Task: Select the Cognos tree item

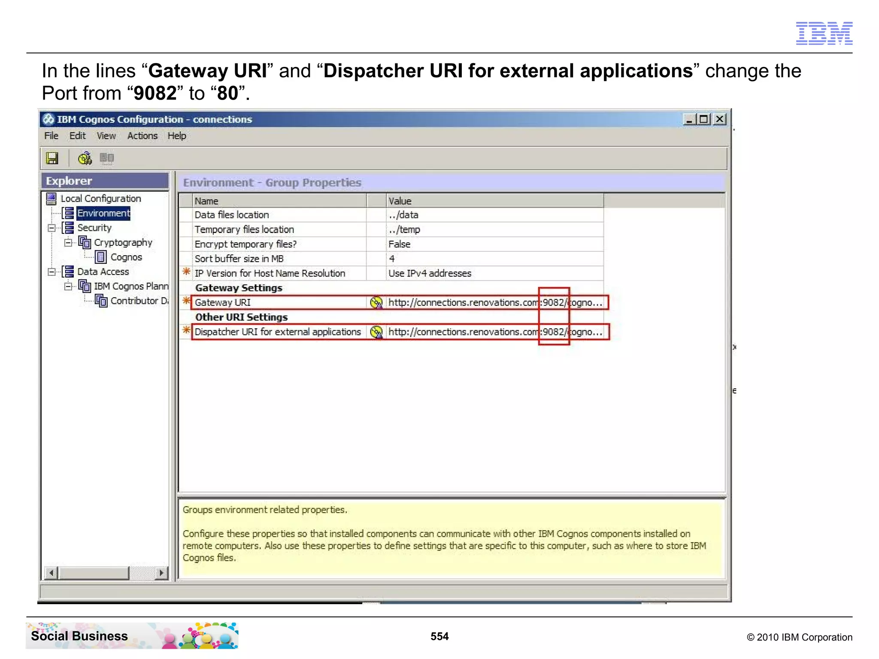Action: [126, 257]
